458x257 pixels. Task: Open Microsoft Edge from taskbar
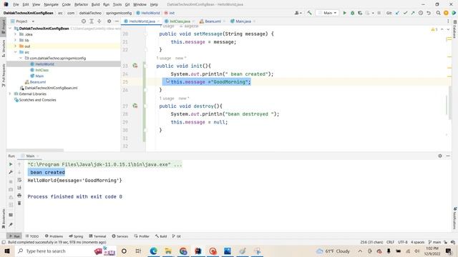tap(153, 251)
